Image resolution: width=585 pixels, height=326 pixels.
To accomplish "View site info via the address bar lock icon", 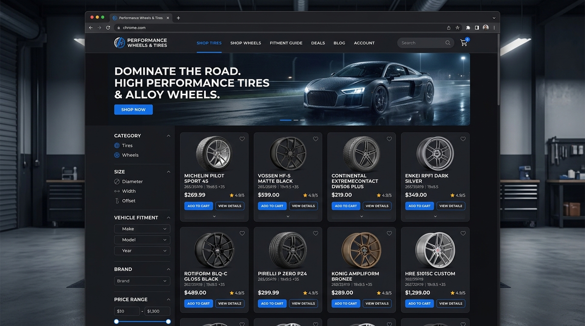I will (119, 28).
